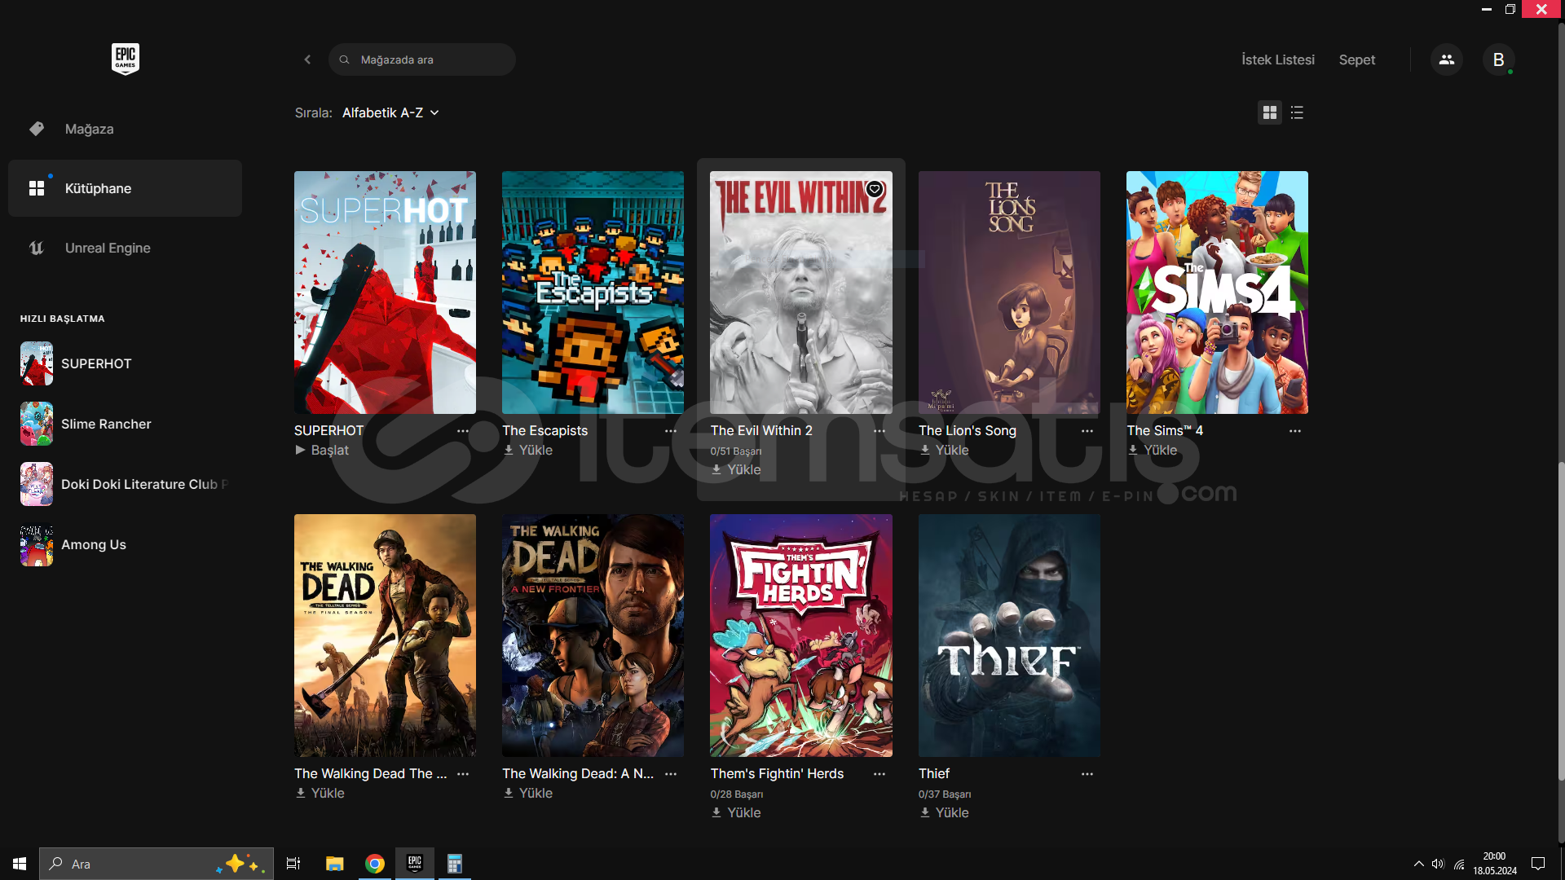
Task: Click 0/51 Başarı under The Evil Within 2
Action: [x=736, y=451]
